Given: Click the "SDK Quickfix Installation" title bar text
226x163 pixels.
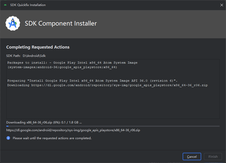Looking at the screenshot, I should point(28,5).
